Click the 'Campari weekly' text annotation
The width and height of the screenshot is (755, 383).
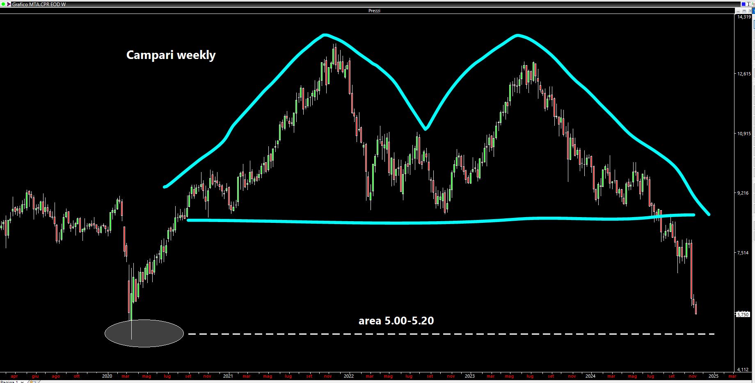(171, 55)
